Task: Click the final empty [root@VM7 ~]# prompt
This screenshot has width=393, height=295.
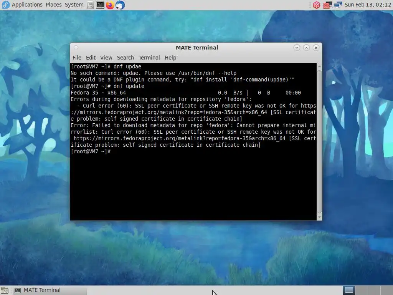Action: 91,151
